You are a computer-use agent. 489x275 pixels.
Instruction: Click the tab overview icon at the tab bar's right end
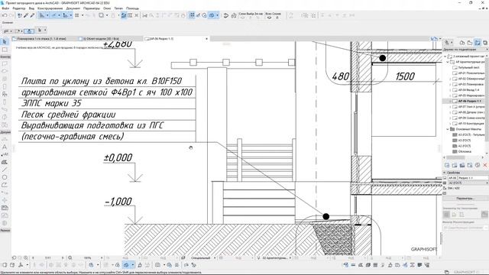434,39
